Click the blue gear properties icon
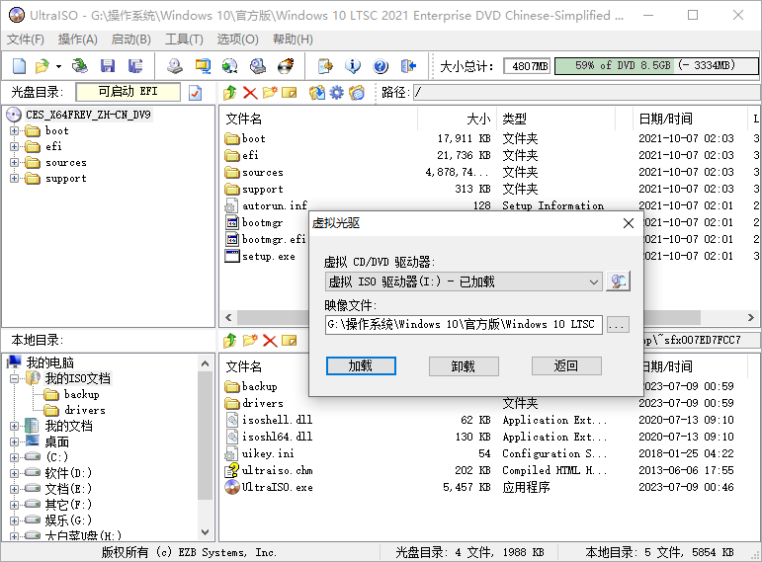The width and height of the screenshot is (762, 562). tap(337, 93)
